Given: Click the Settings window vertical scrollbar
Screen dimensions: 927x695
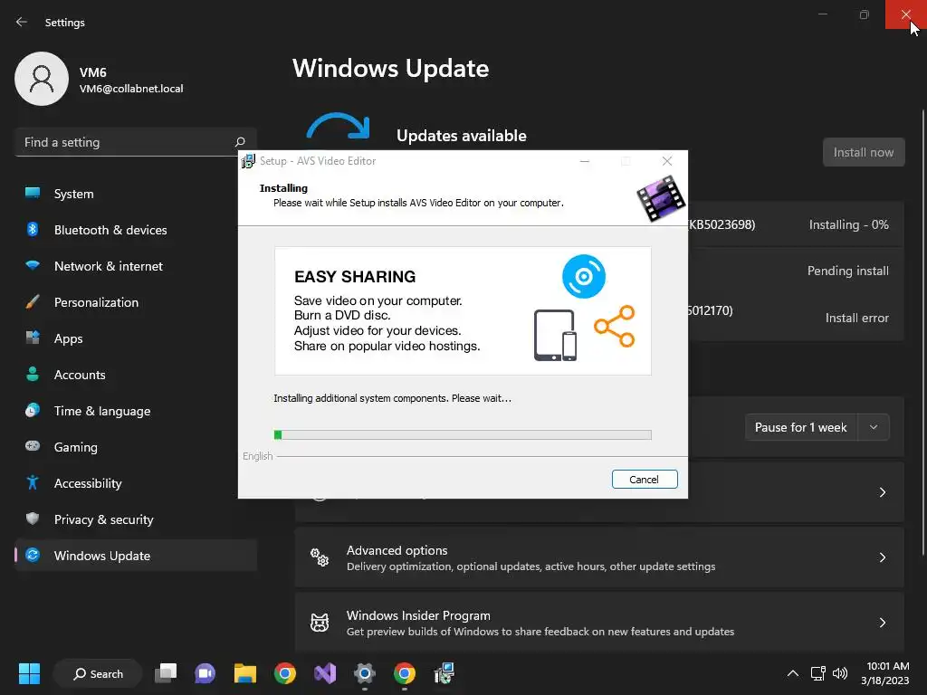Looking at the screenshot, I should pos(923,333).
